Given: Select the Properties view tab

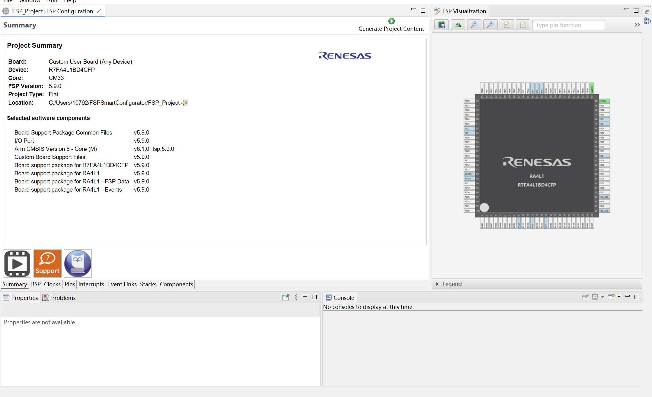Looking at the screenshot, I should tap(21, 298).
